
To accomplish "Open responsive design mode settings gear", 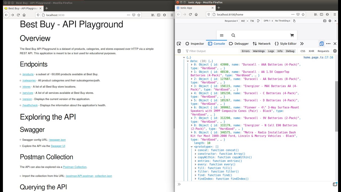I will coord(330,21).
